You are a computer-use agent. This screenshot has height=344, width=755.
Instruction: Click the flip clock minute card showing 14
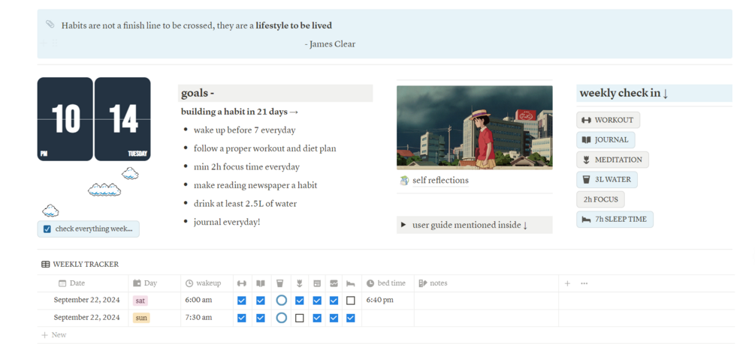pyautogui.click(x=122, y=119)
